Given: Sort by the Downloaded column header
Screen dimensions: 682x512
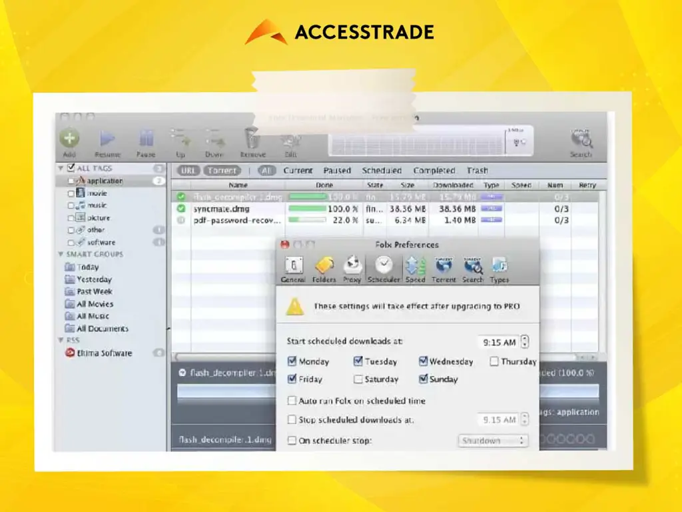Looking at the screenshot, I should 453,185.
